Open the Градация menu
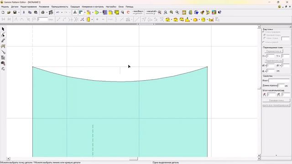Image resolution: width=292 pixels, height=164 pixels. click(75, 7)
